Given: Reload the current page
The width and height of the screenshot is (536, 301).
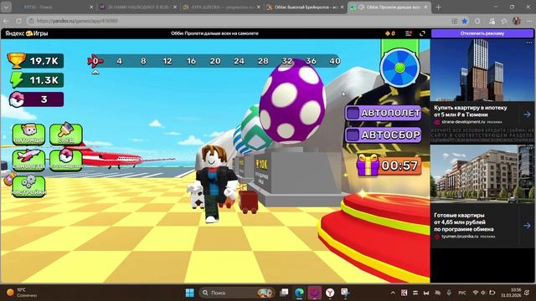Looking at the screenshot, I should coord(18,21).
